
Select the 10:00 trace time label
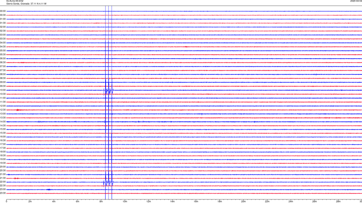[x=3, y=90]
